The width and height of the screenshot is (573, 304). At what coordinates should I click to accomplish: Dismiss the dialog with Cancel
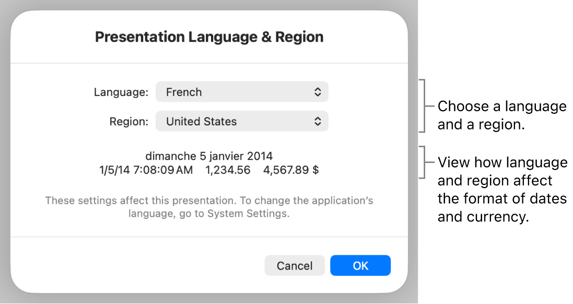tap(295, 265)
